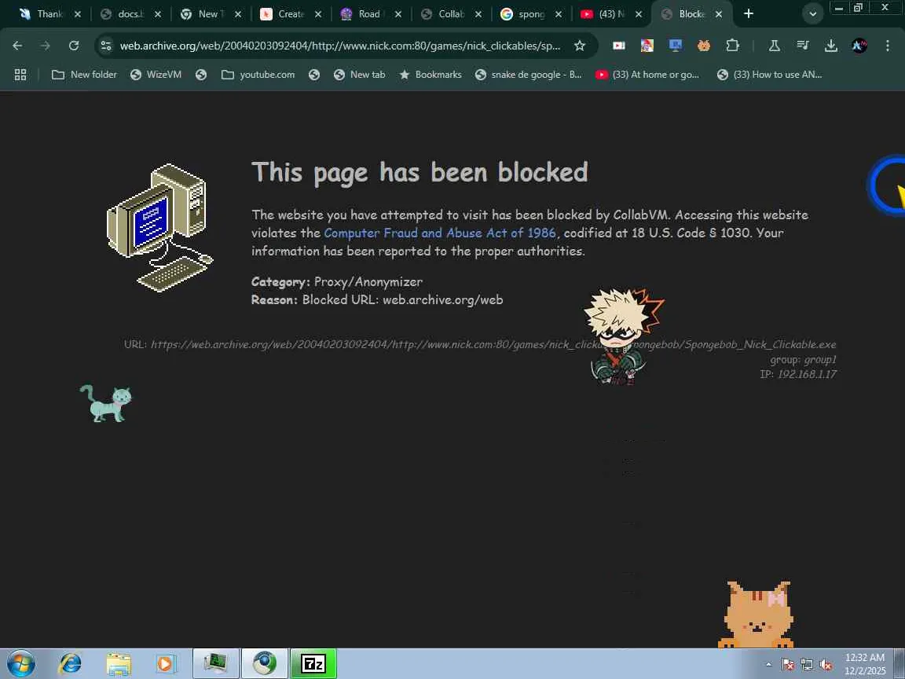This screenshot has height=679, width=905.
Task: Close the Road tab
Action: [x=398, y=14]
